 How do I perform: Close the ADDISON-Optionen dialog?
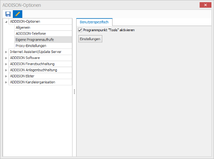click(x=205, y=5)
